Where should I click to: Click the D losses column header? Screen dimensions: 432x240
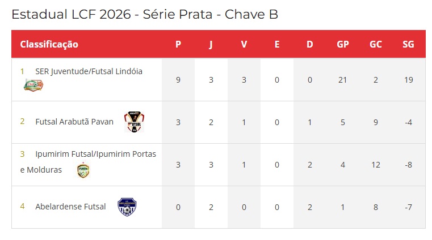pyautogui.click(x=310, y=44)
